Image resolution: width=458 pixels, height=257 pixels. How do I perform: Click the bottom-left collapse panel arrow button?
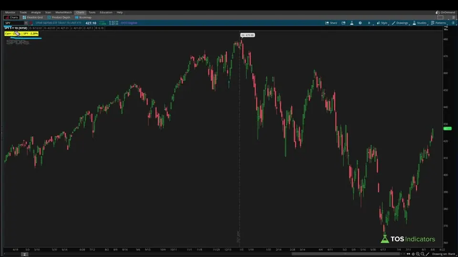tap(24, 254)
